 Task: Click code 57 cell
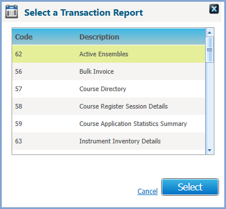coord(19,89)
